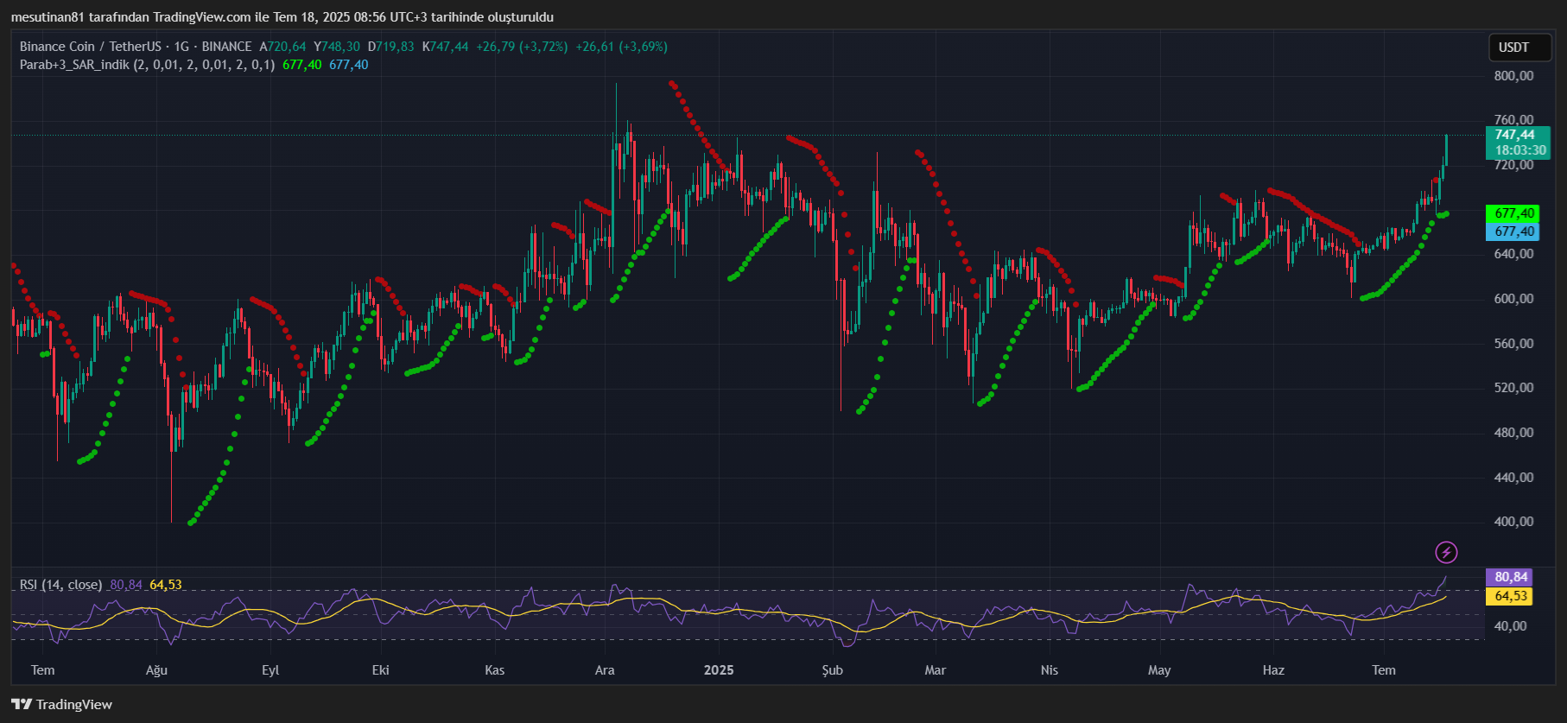The width and height of the screenshot is (1567, 723).
Task: Click the K747,44 close value in the legend
Action: pyautogui.click(x=445, y=47)
